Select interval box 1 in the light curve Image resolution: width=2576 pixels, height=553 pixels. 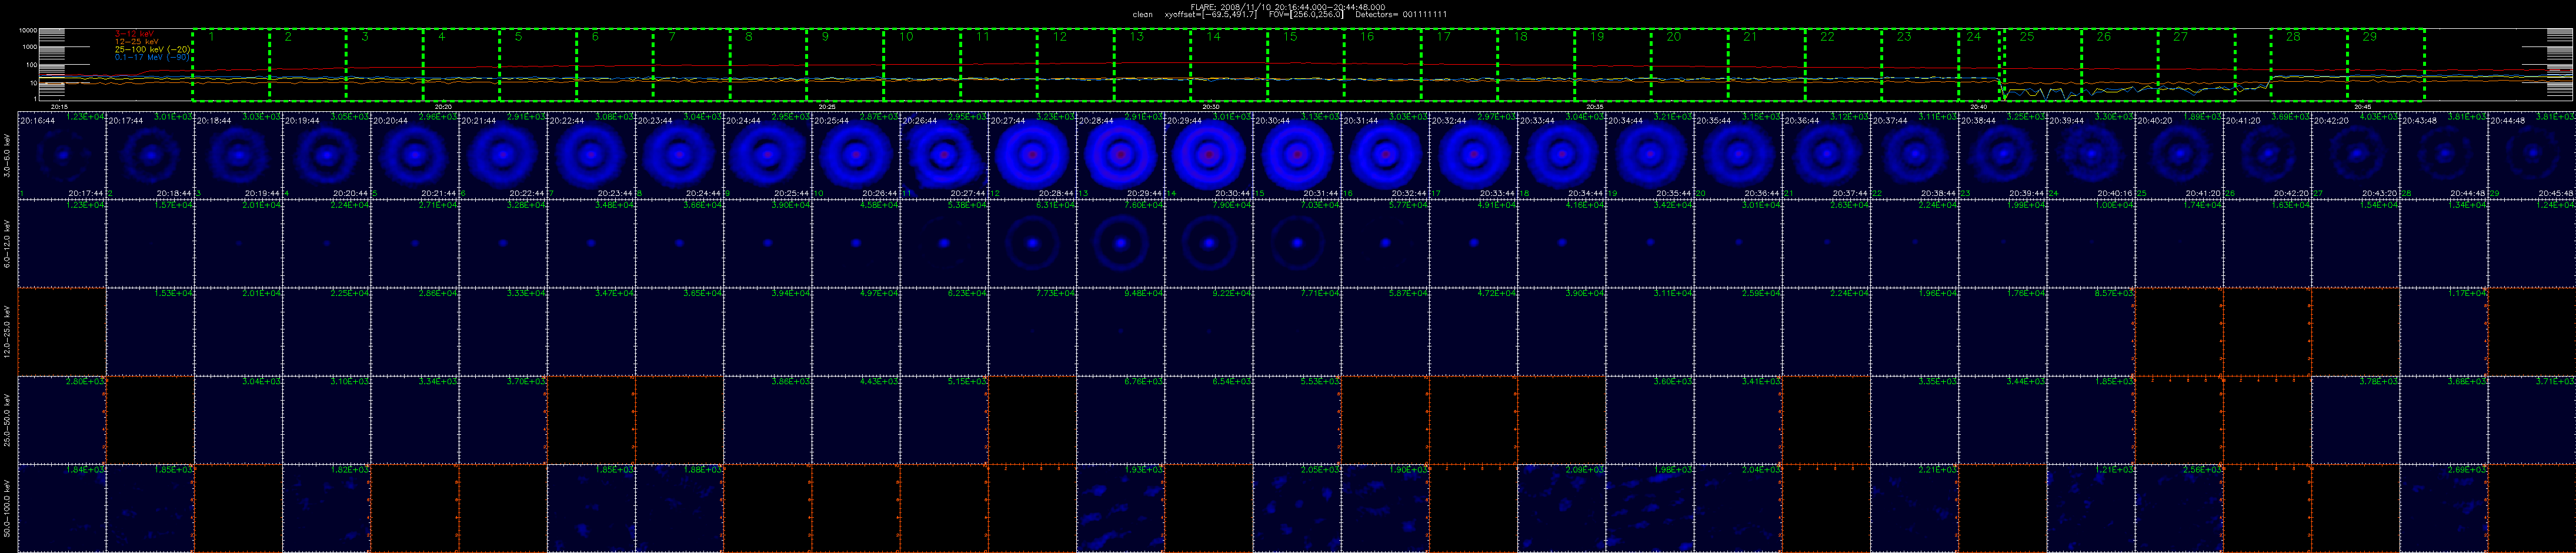click(x=231, y=65)
